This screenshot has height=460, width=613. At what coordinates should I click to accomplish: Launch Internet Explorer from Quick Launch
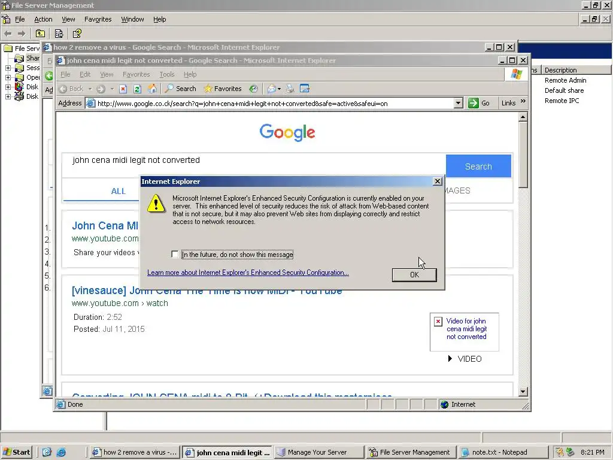[x=61, y=452]
